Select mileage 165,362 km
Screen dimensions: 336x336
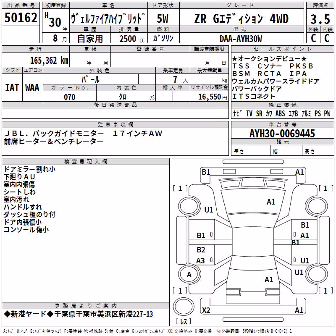point(49,60)
